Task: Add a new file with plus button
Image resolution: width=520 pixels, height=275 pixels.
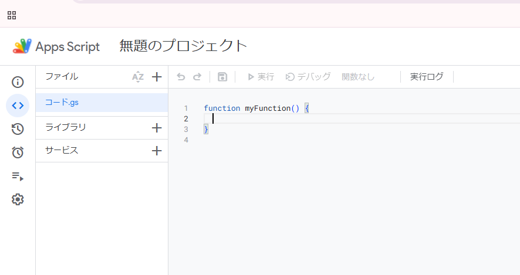Action: [157, 77]
